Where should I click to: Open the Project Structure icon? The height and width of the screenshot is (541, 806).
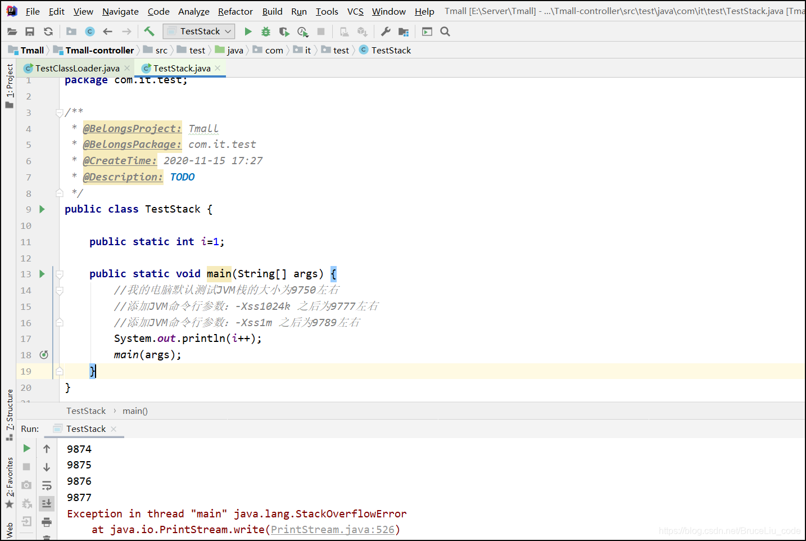point(404,31)
